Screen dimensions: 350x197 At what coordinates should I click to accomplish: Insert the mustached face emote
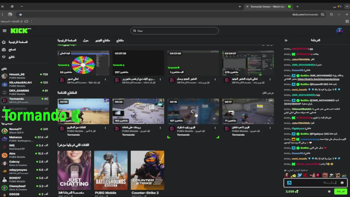tap(325, 175)
